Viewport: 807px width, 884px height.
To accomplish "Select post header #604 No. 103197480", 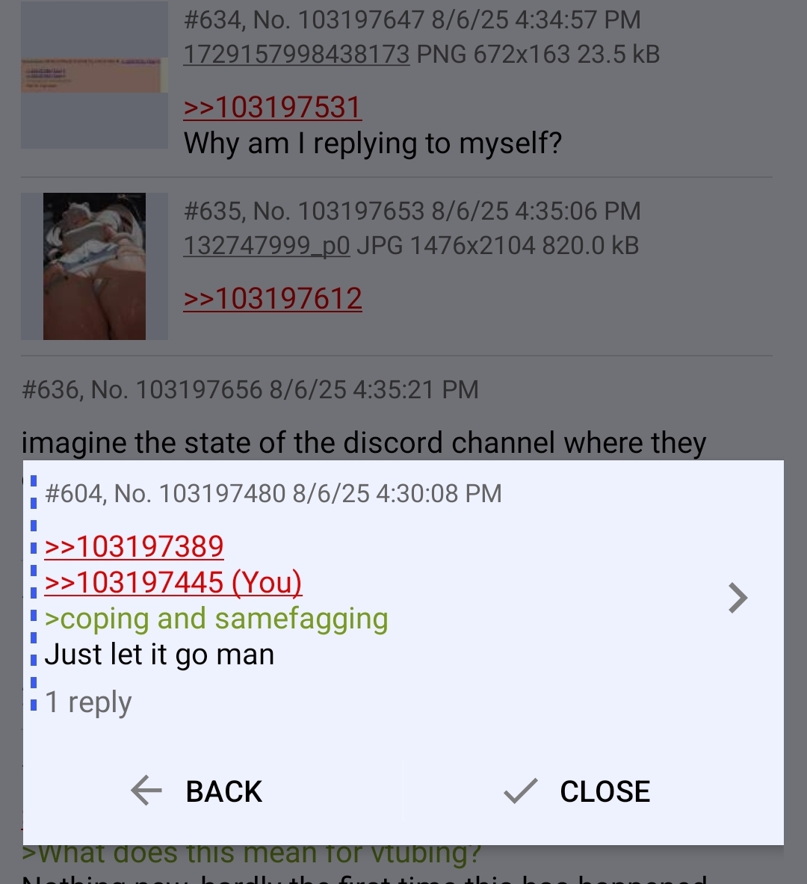I will click(273, 493).
